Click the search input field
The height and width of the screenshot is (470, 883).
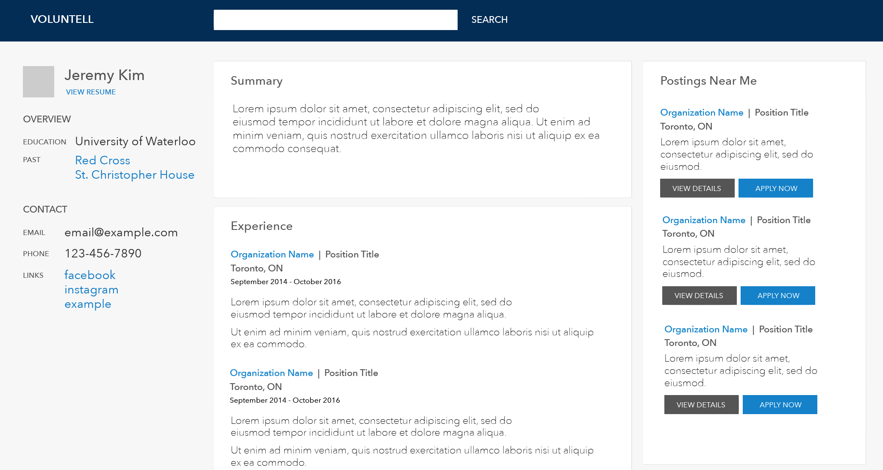(x=336, y=20)
